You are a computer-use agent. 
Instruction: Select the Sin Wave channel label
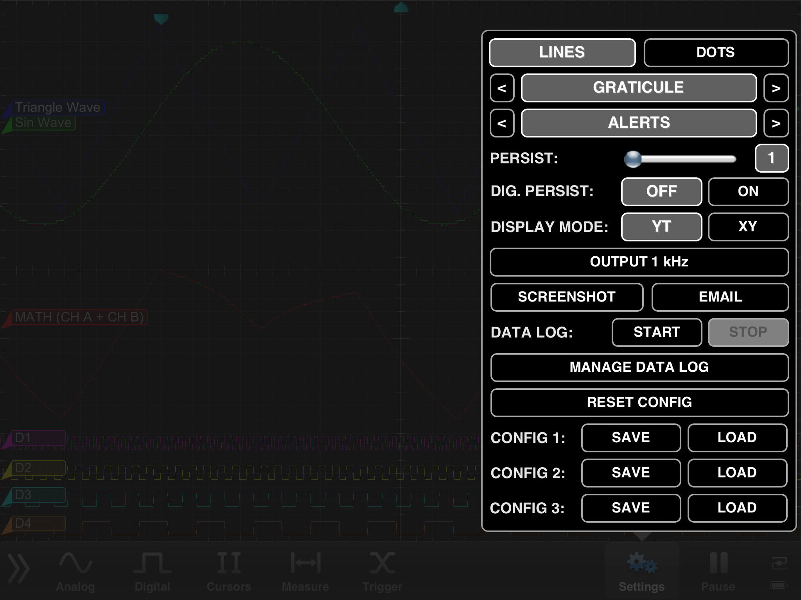(43, 123)
